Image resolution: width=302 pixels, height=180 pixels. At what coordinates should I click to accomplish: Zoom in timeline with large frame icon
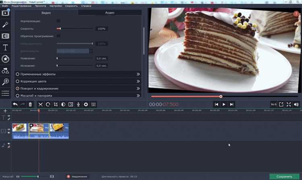52,176
